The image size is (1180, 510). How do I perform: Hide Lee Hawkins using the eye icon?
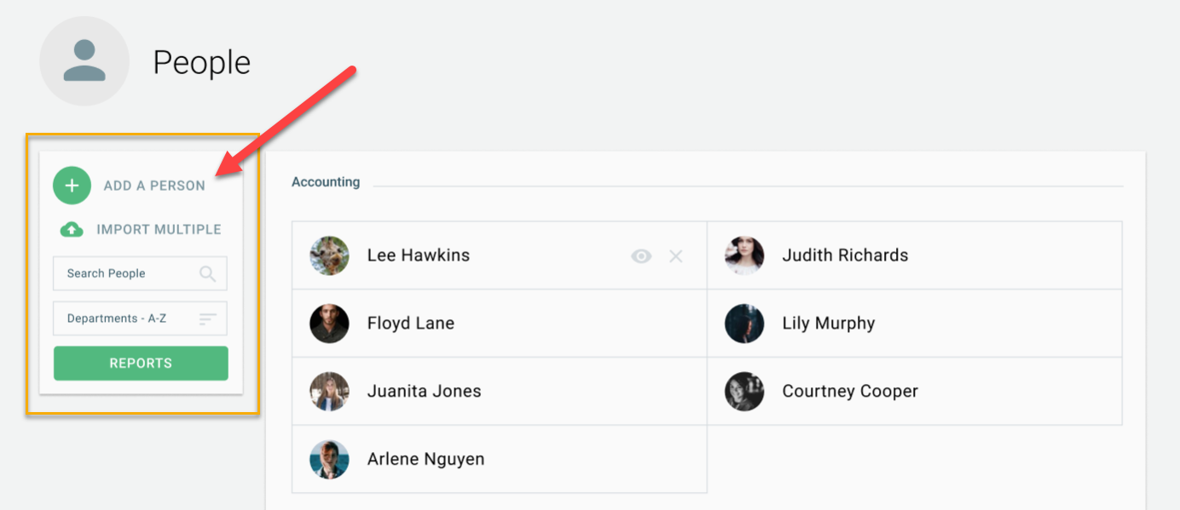(641, 255)
